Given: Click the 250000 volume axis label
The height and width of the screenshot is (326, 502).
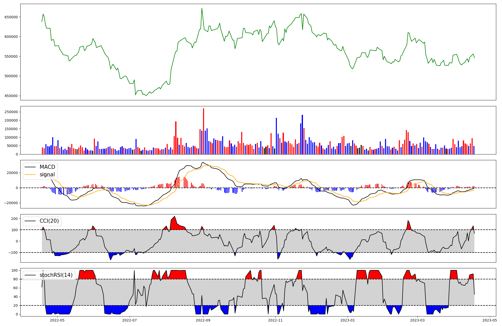Looking at the screenshot, I should tap(11, 112).
